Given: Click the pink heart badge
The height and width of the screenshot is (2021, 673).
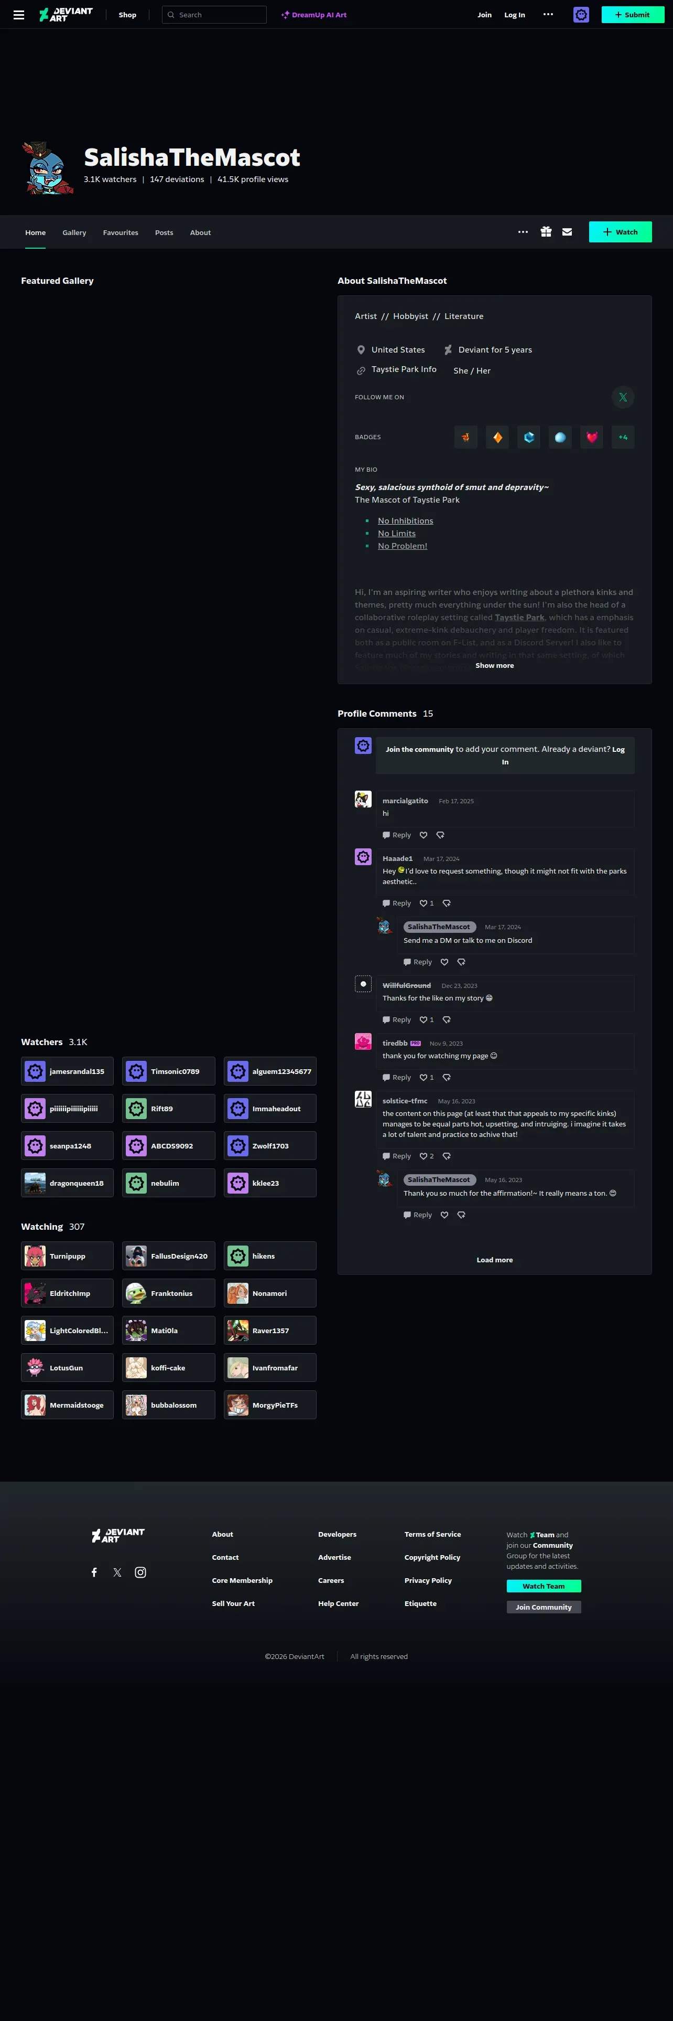Looking at the screenshot, I should 592,437.
